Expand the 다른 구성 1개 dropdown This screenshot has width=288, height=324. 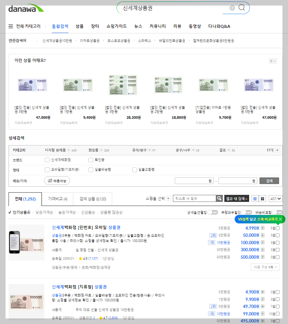pos(265,267)
